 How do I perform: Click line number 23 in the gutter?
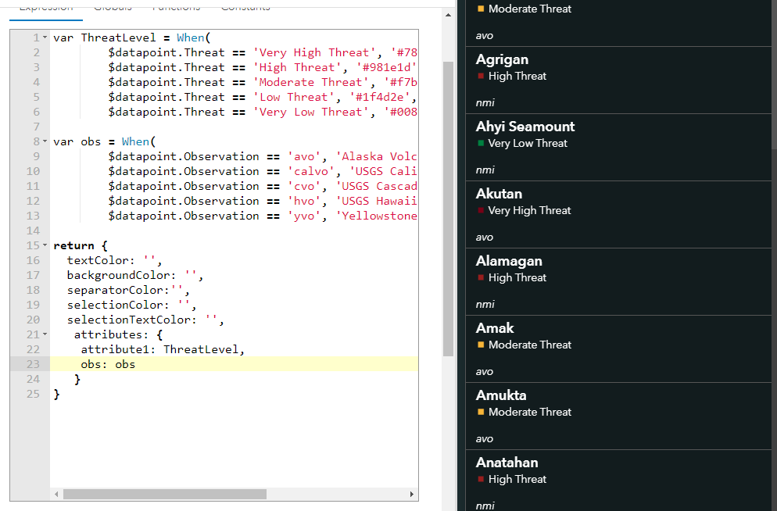click(33, 364)
